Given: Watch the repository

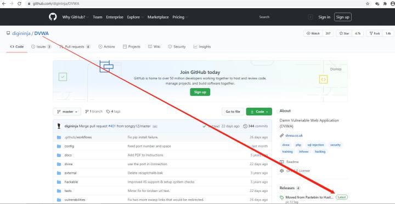Looking at the screenshot, I should 313,33.
